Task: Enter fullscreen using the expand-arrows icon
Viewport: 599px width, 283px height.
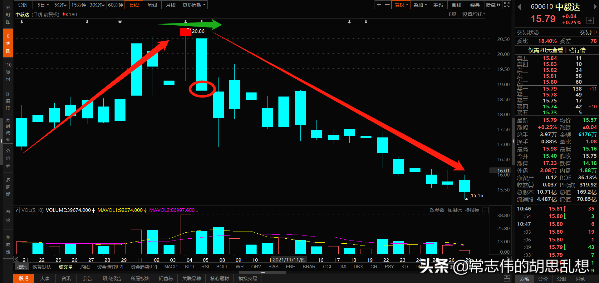Action: pyautogui.click(x=507, y=5)
